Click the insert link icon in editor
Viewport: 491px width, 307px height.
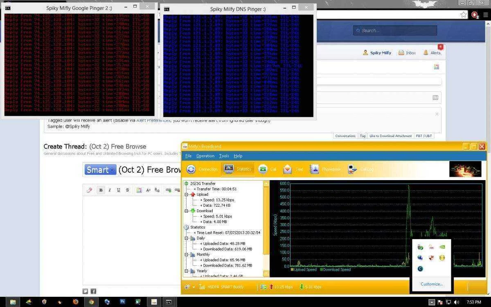pos(168,190)
